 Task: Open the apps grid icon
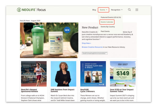pos(137,10)
